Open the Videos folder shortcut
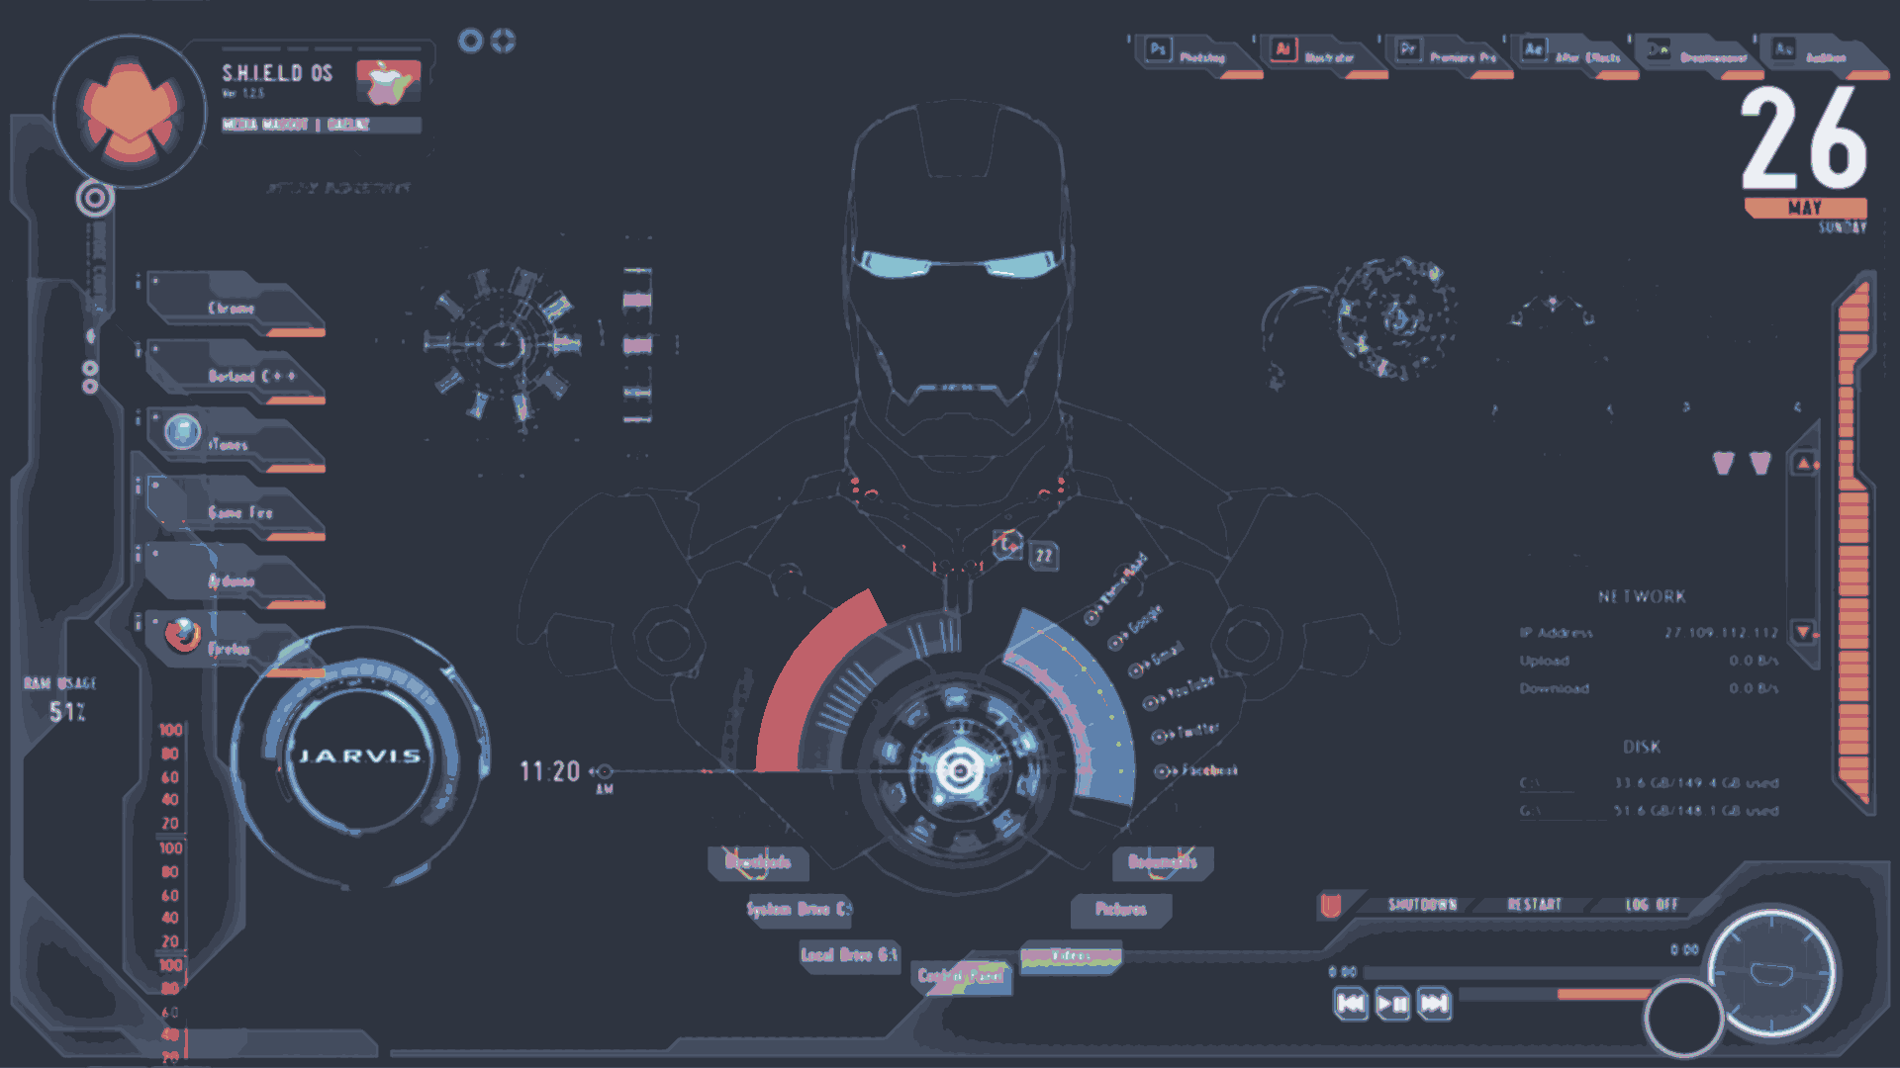Viewport: 1900px width, 1068px height. point(1071,956)
